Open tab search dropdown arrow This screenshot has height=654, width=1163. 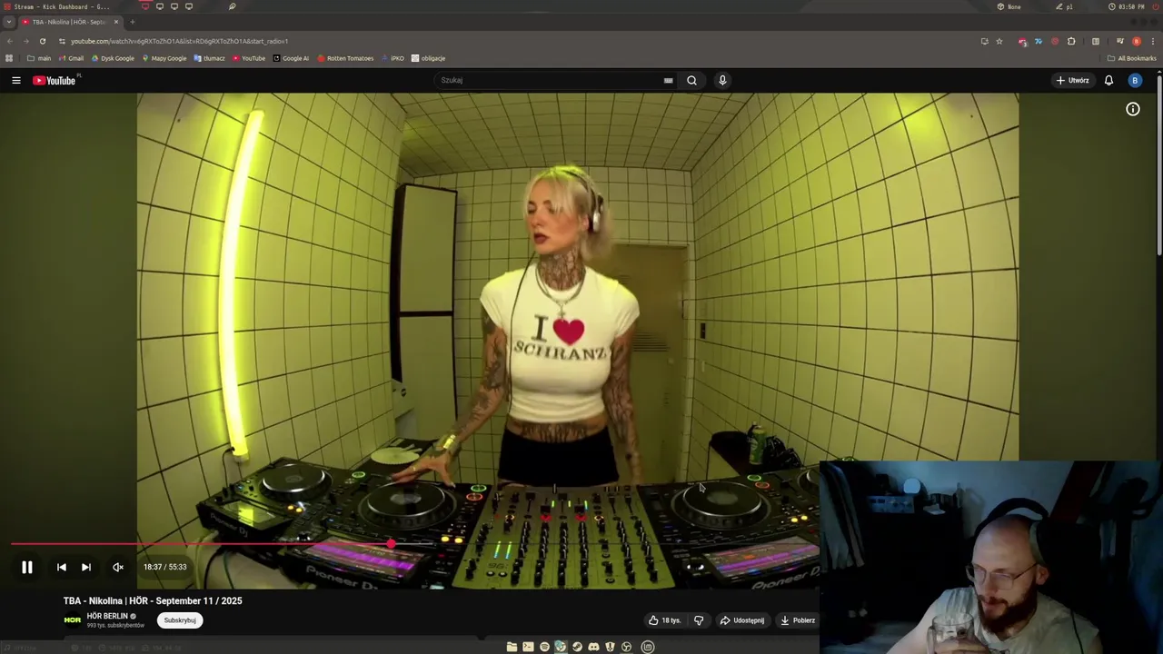pos(9,22)
